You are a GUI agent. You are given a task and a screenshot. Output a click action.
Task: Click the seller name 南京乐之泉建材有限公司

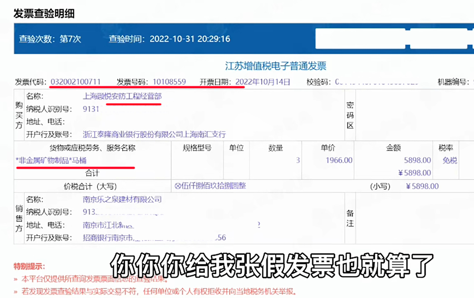click(122, 199)
